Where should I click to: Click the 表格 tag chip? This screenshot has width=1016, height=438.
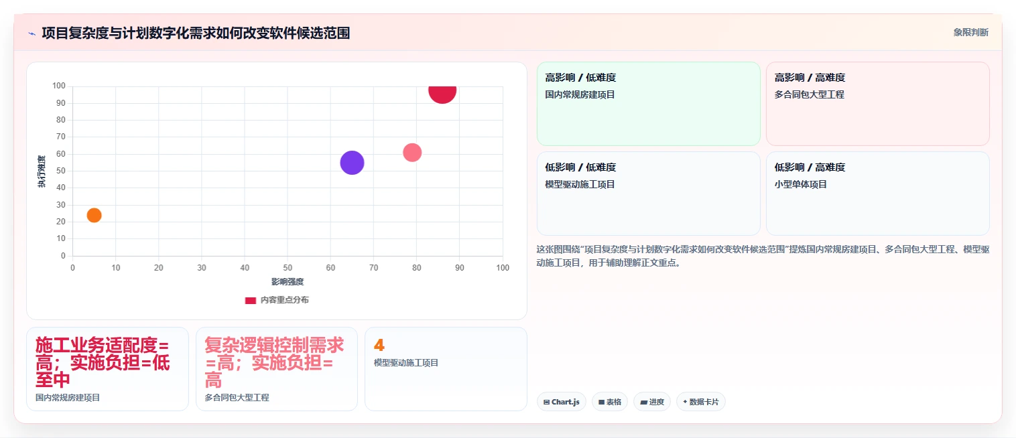pos(610,402)
